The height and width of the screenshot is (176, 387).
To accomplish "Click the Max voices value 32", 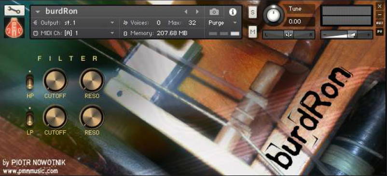I will click(192, 23).
